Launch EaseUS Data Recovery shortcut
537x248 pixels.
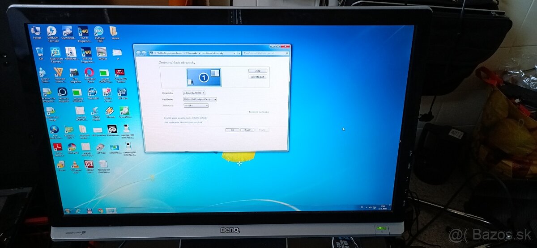[x=56, y=55]
